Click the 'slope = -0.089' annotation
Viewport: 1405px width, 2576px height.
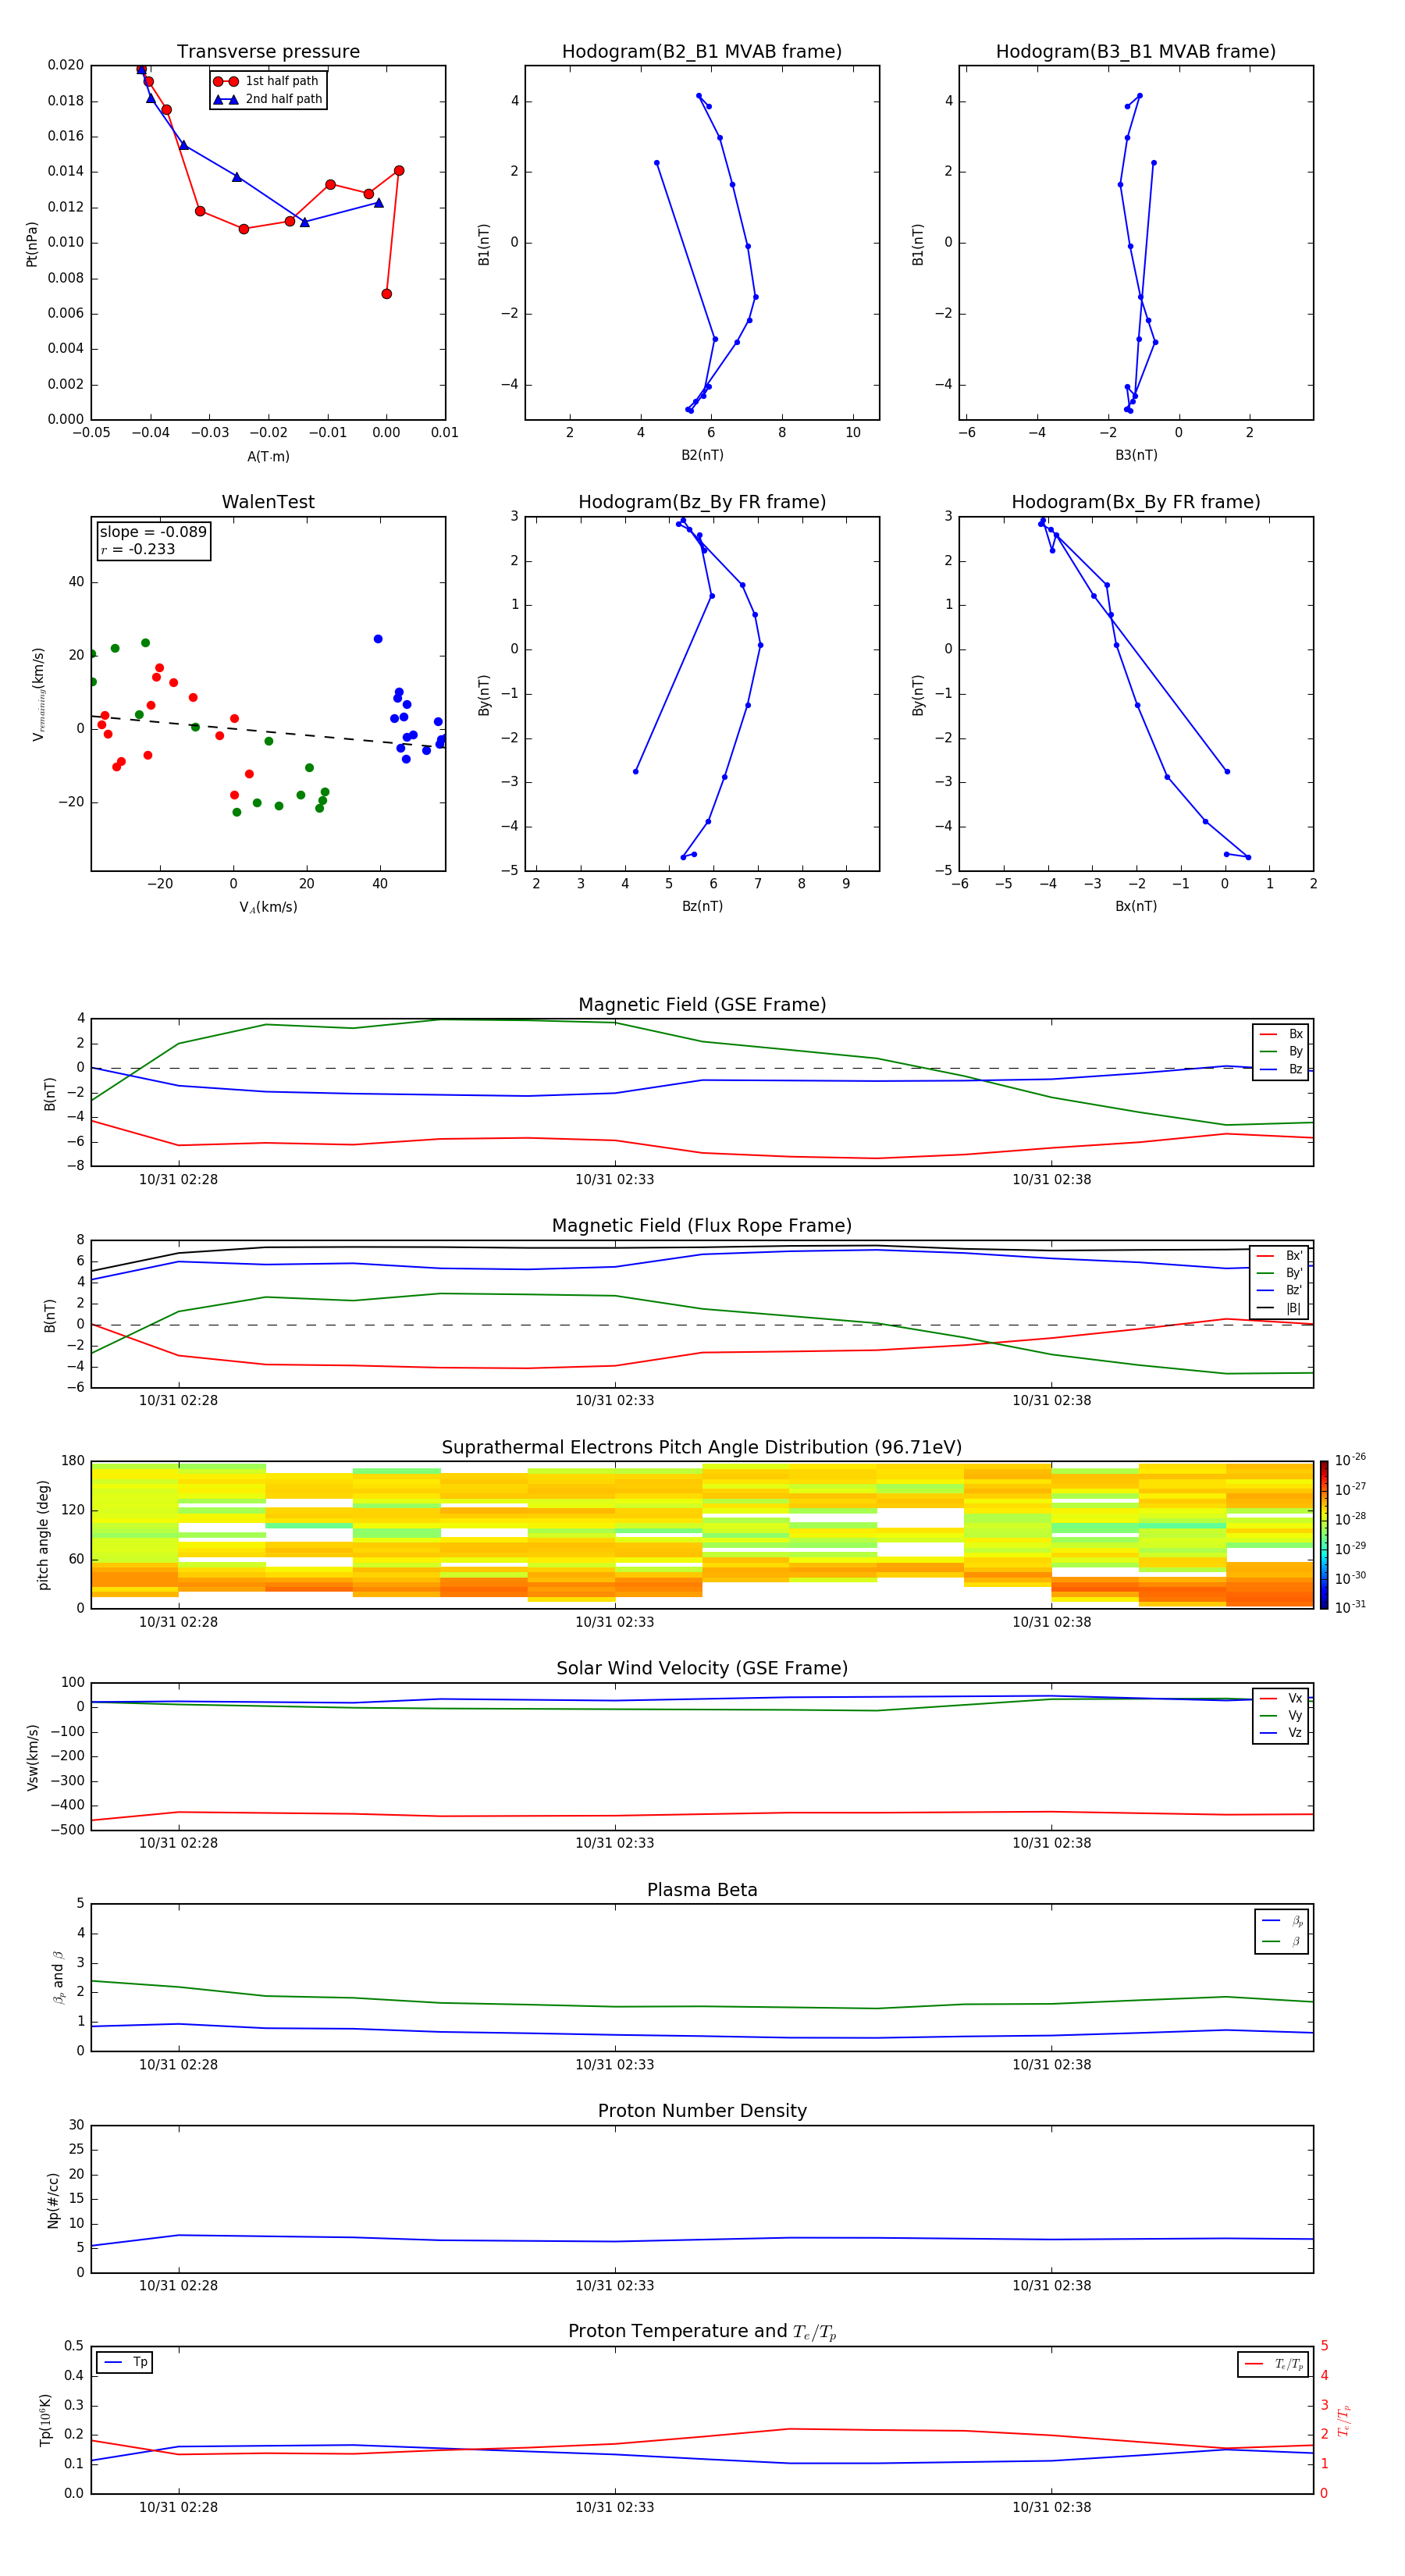click(x=153, y=532)
